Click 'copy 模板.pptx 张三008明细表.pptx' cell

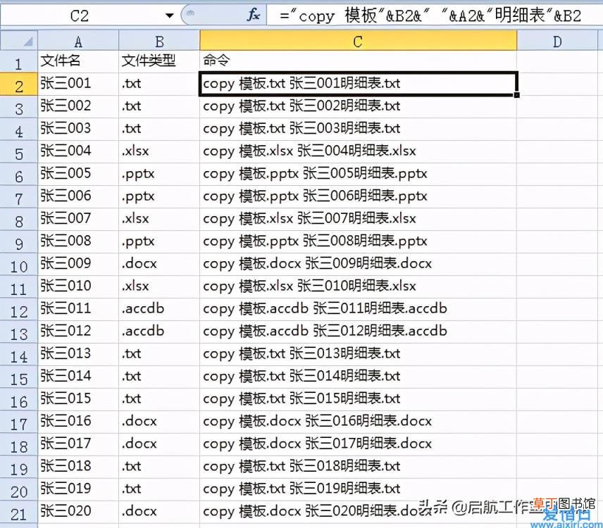pos(358,241)
